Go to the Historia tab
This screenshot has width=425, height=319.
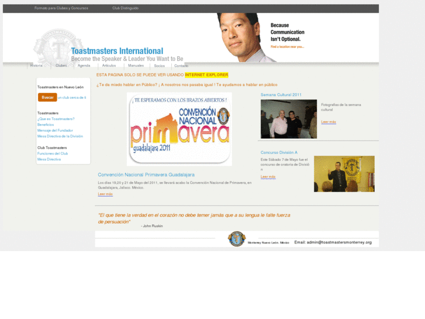click(36, 66)
